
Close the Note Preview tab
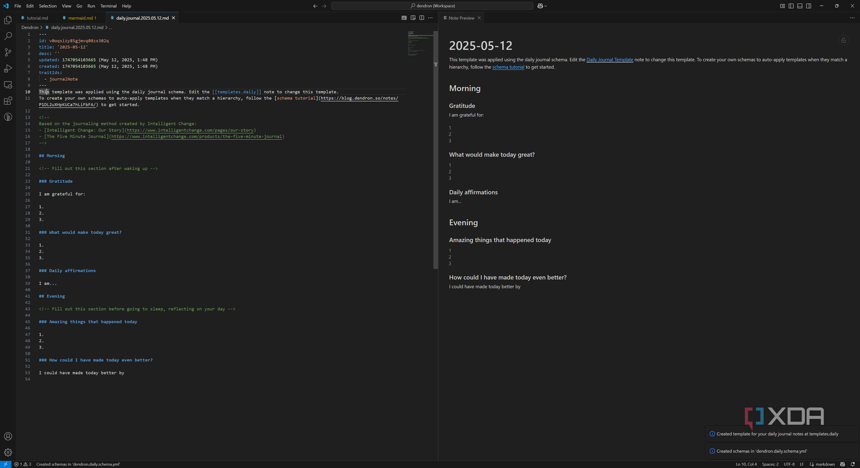[479, 18]
